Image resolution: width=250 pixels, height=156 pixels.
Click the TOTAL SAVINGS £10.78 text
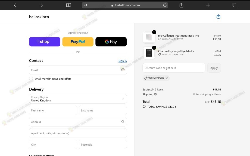[x=161, y=107]
